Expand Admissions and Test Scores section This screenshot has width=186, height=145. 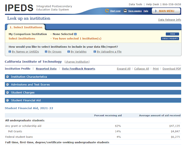8,85
